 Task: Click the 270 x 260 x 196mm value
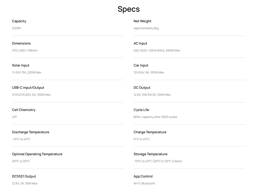coord(25,50)
